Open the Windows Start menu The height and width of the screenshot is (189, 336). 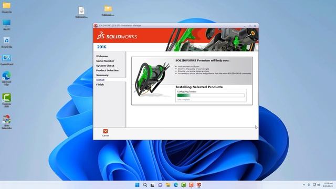point(137,185)
